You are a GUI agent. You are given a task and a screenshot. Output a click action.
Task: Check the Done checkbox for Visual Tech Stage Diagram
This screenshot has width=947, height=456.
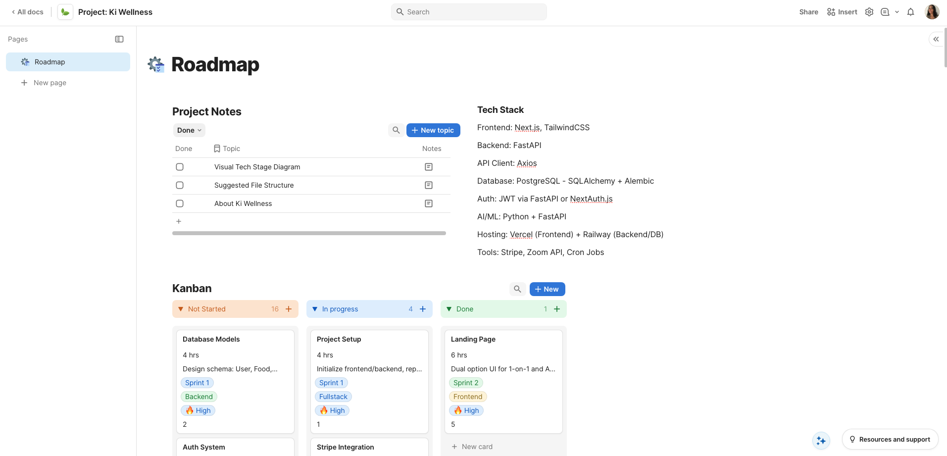[179, 167]
